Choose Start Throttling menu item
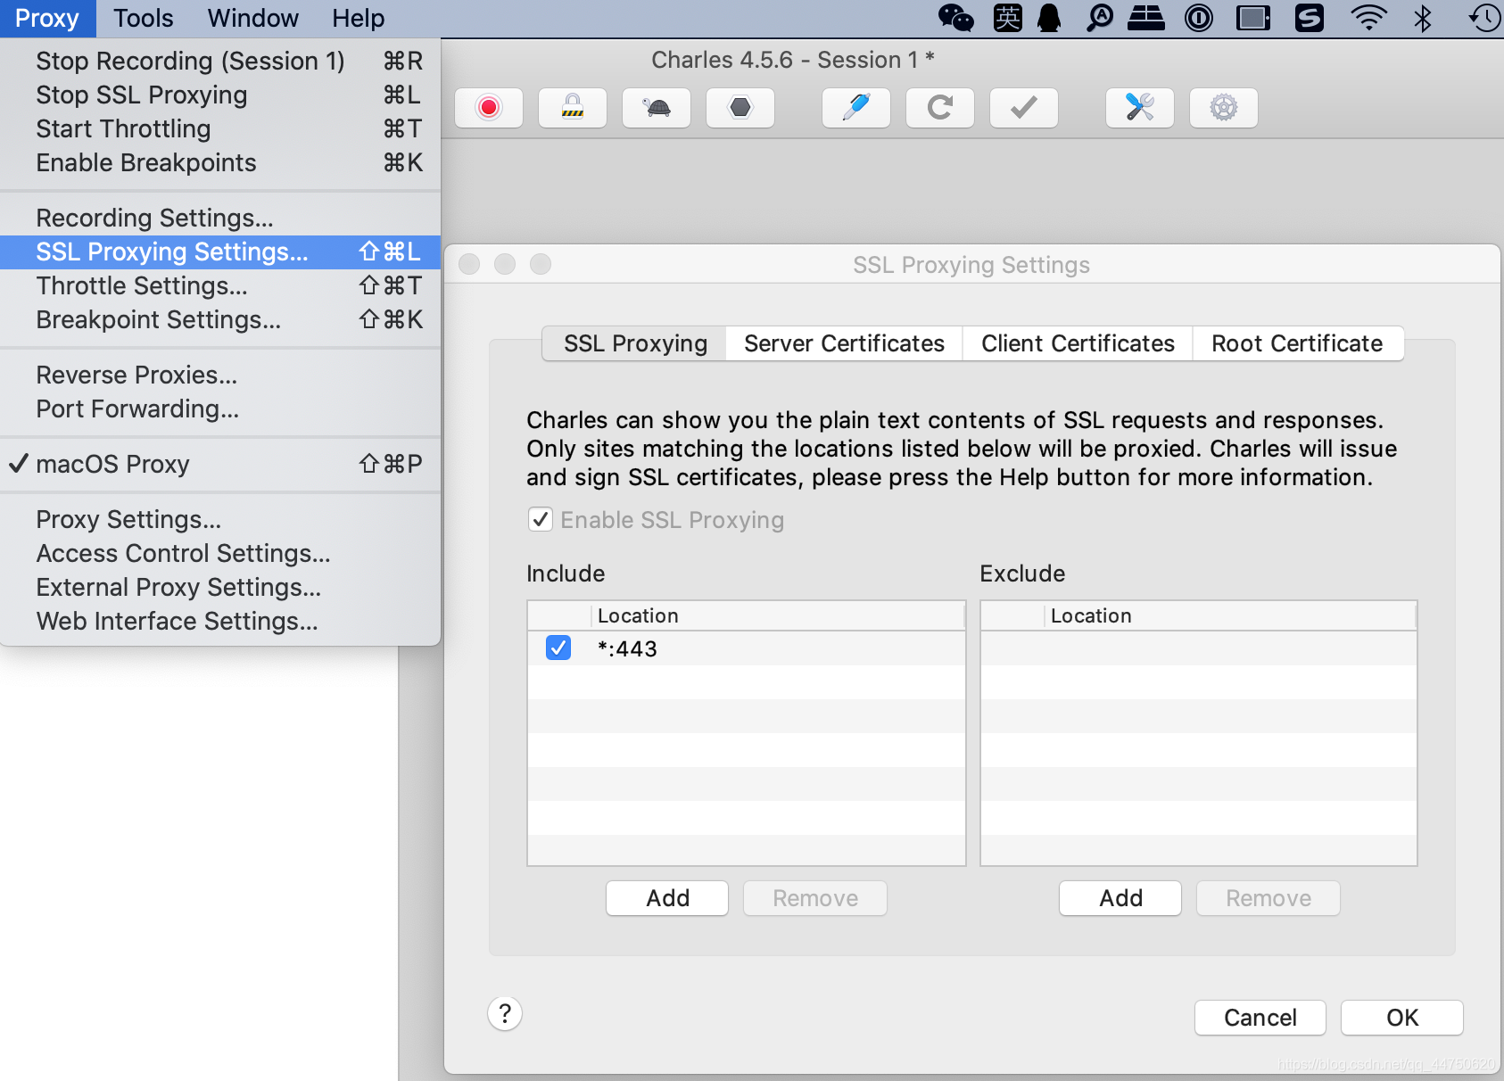Viewport: 1504px width, 1081px height. point(220,128)
